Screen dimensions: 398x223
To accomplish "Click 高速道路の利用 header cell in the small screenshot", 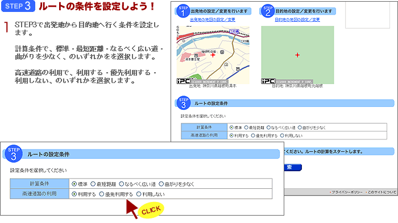I will 204,135.
